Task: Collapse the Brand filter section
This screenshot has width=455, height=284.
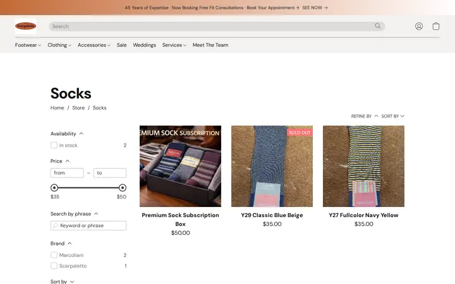Action: coord(61,244)
